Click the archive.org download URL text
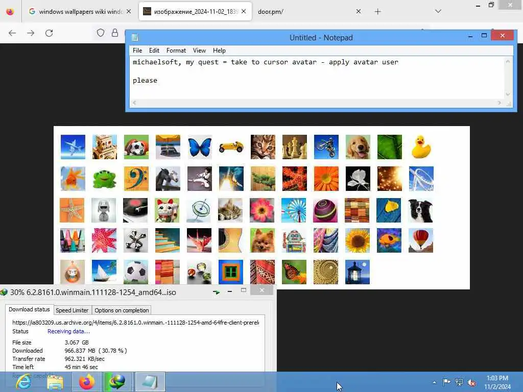The height and width of the screenshot is (392, 523). click(x=136, y=323)
